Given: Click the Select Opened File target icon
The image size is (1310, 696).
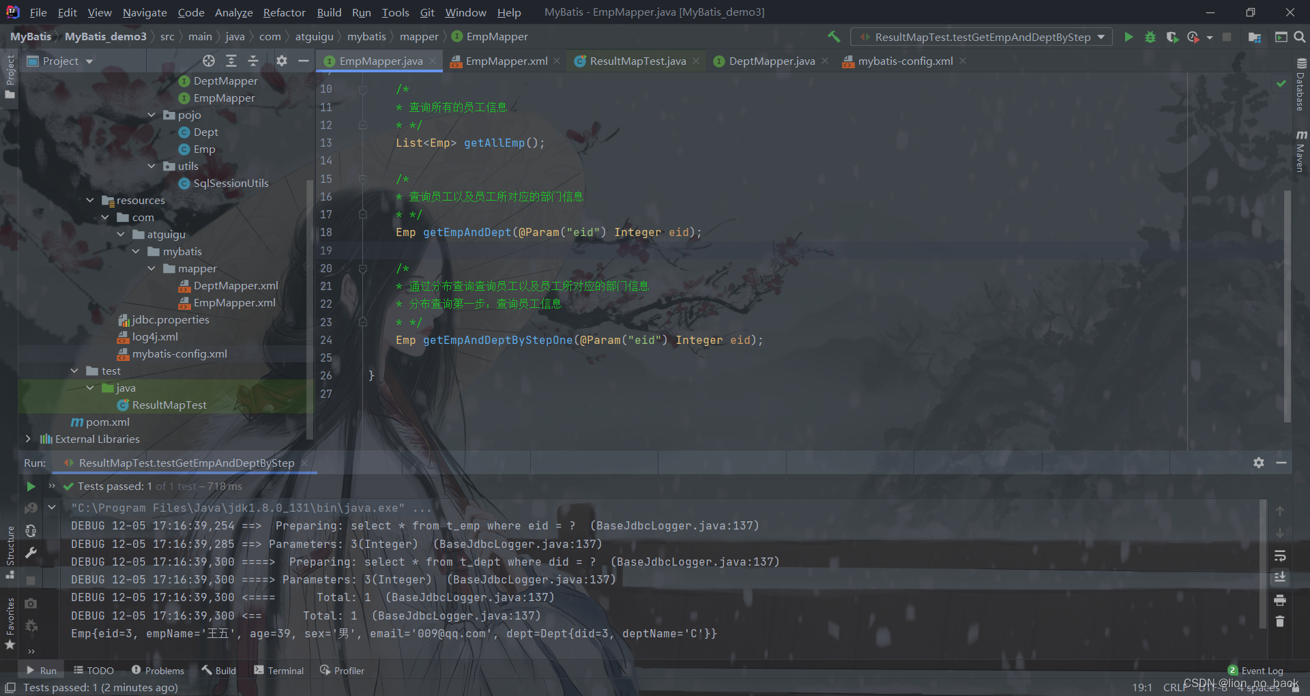Looking at the screenshot, I should pos(209,61).
